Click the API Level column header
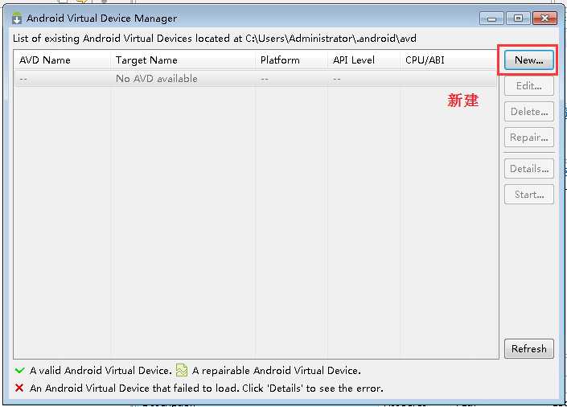Screen dimensions: 567x407 [x=364, y=60]
